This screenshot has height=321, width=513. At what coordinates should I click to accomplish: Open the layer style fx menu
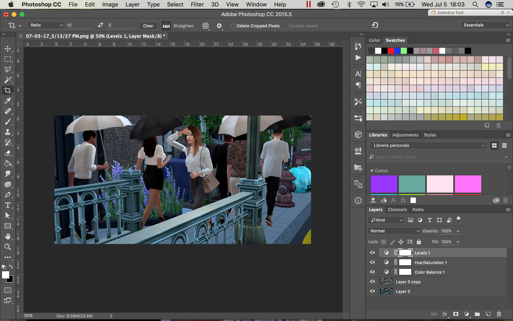tap(445, 314)
